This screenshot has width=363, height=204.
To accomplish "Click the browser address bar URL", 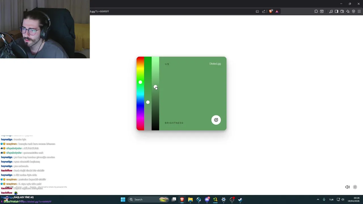I will (100, 11).
